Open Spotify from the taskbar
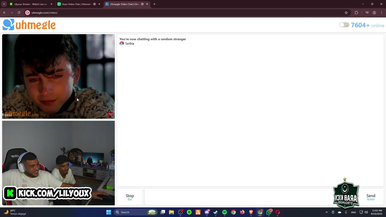Screen dimensions: 386x217 click(224, 212)
